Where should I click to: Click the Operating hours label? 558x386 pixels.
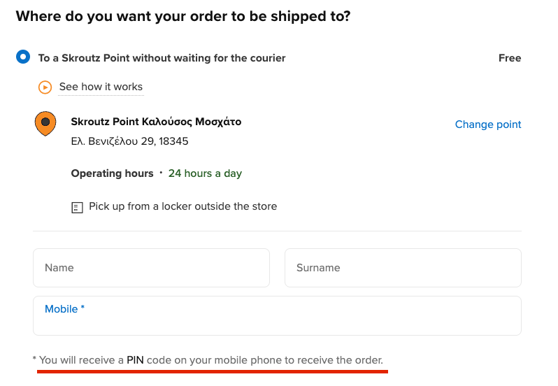(x=112, y=173)
